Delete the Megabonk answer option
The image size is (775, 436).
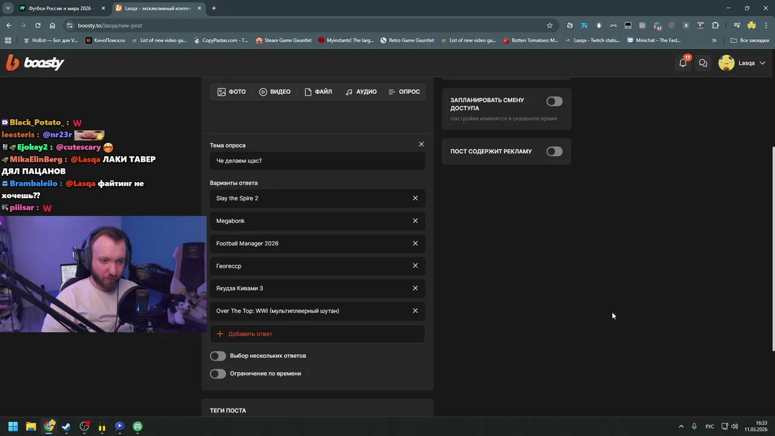click(415, 220)
